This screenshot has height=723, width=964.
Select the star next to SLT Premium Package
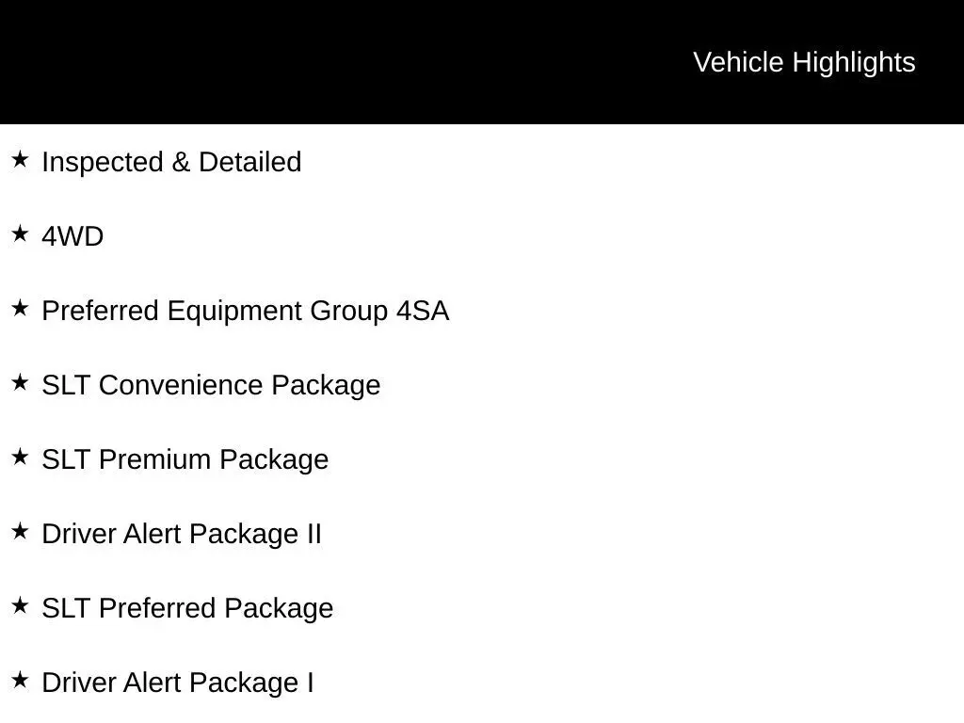pos(20,458)
